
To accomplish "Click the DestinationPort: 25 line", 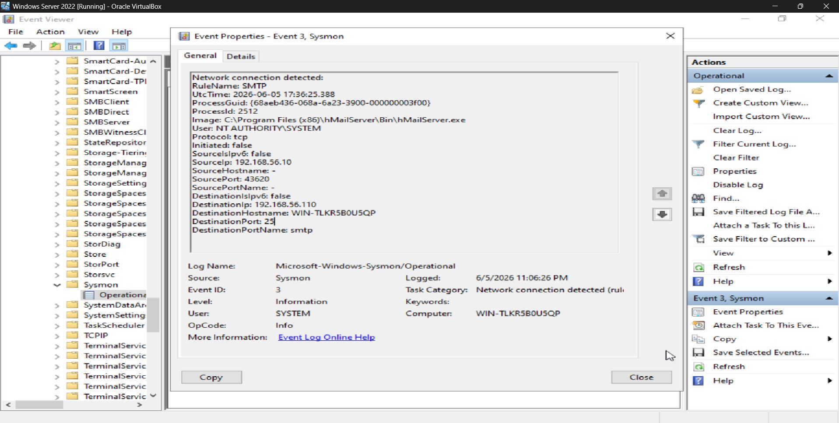I will 233,222.
